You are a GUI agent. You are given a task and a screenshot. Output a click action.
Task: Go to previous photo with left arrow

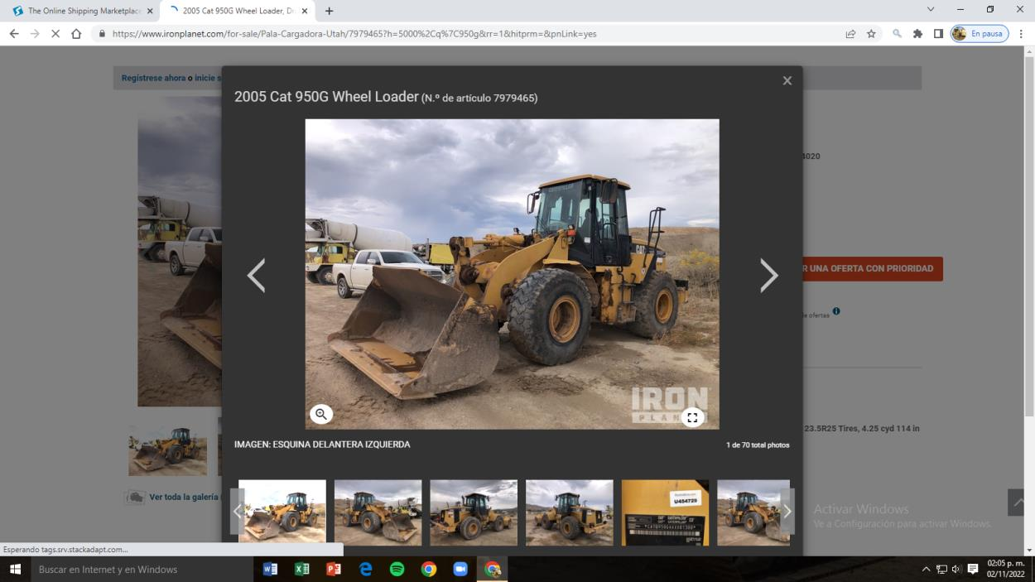point(257,276)
